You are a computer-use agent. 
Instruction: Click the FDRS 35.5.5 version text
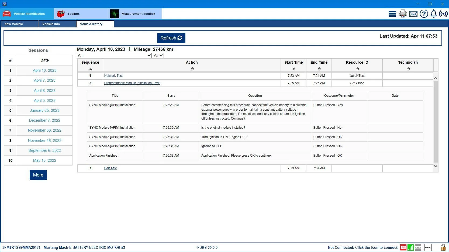(207, 247)
